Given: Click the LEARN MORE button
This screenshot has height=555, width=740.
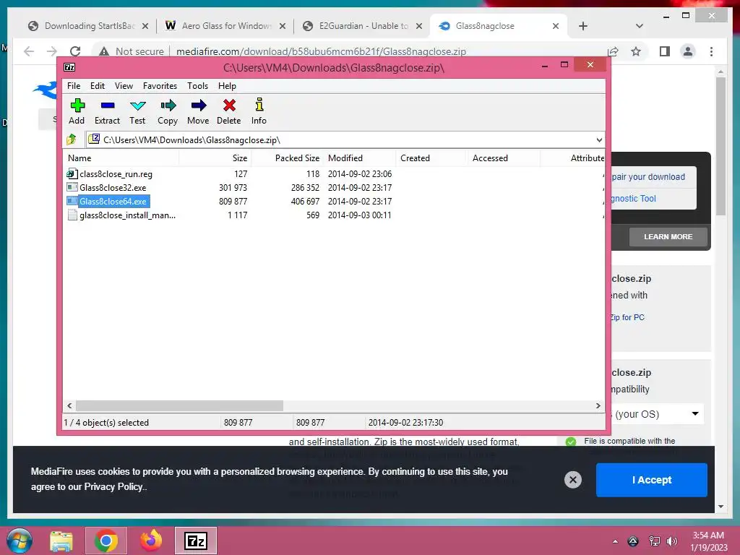Looking at the screenshot, I should (x=668, y=236).
